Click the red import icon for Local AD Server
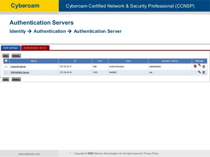This screenshot has height=157, width=210. click(x=195, y=66)
